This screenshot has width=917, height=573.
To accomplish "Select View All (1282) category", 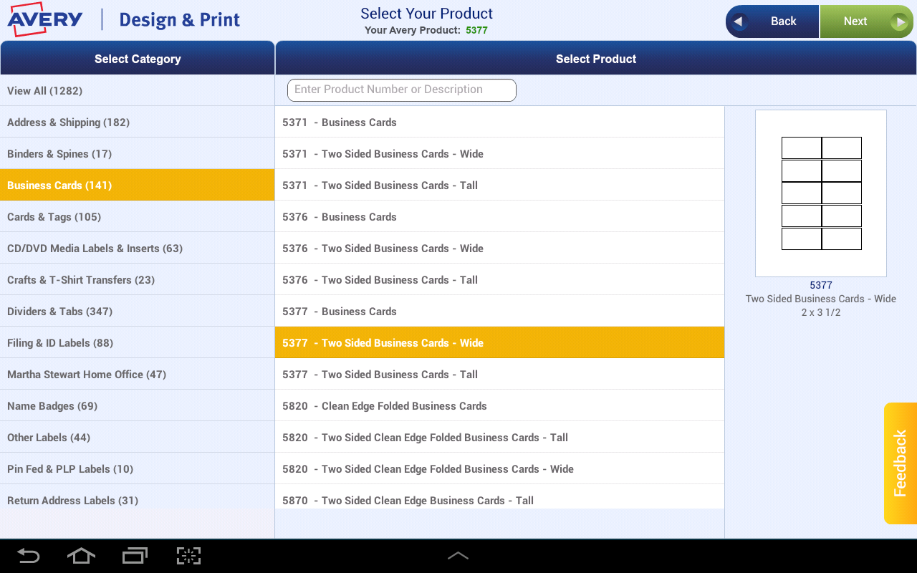I will (138, 91).
